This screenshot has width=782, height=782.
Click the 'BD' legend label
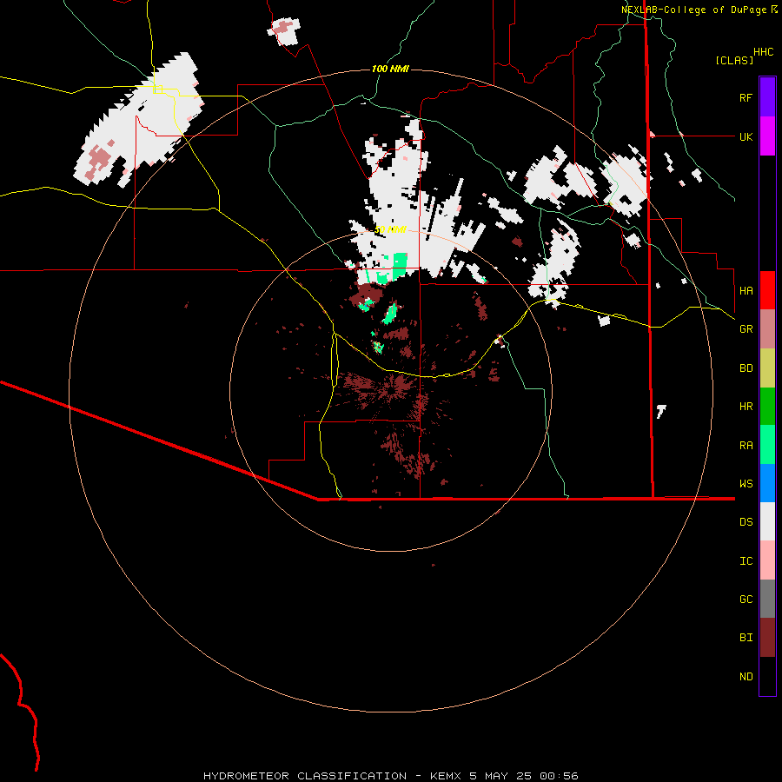pos(746,368)
